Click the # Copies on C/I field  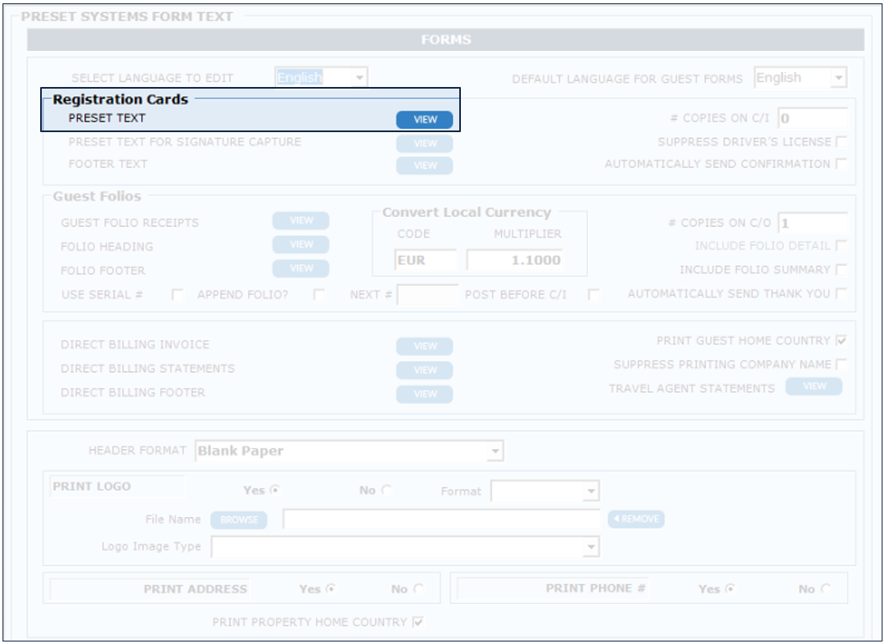pos(811,119)
